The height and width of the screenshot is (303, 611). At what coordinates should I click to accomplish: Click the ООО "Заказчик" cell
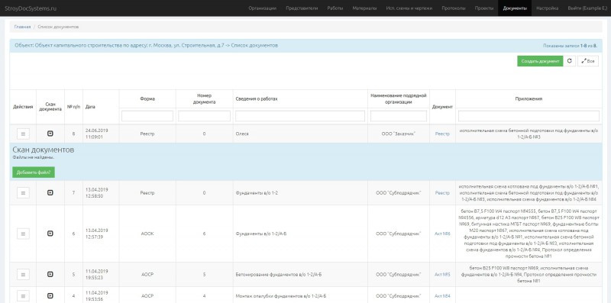coord(399,134)
